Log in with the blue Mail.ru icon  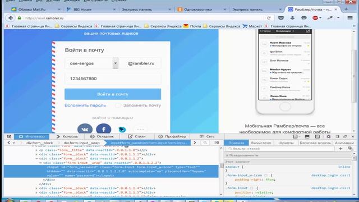pyautogui.click(x=122, y=130)
